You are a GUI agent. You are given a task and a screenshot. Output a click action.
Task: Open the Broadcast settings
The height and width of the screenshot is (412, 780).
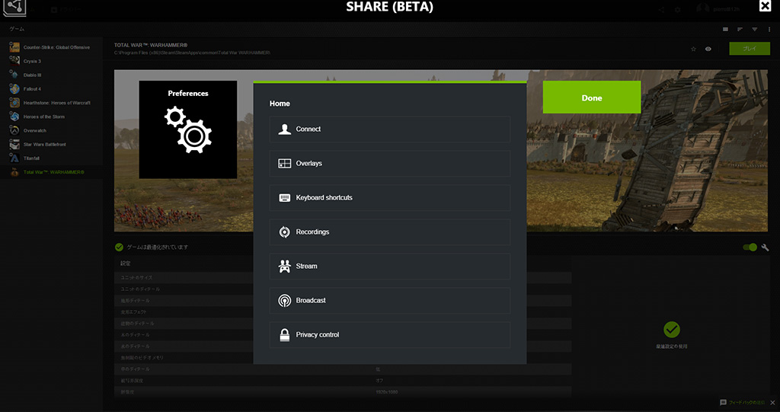click(389, 301)
